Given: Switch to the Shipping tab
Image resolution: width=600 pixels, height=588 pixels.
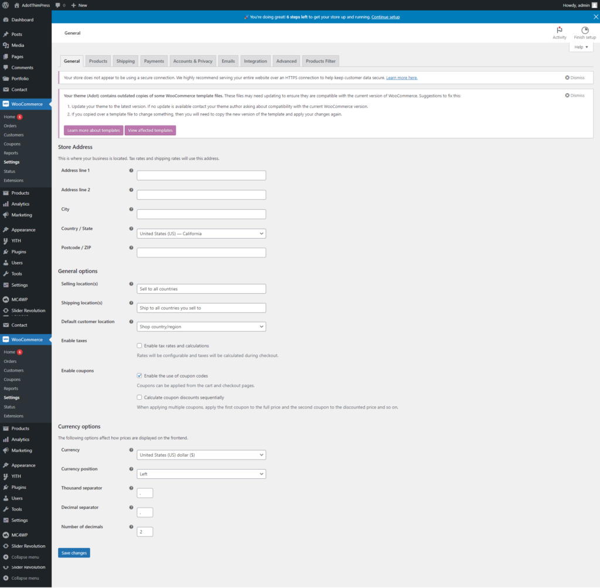Looking at the screenshot, I should pyautogui.click(x=125, y=60).
